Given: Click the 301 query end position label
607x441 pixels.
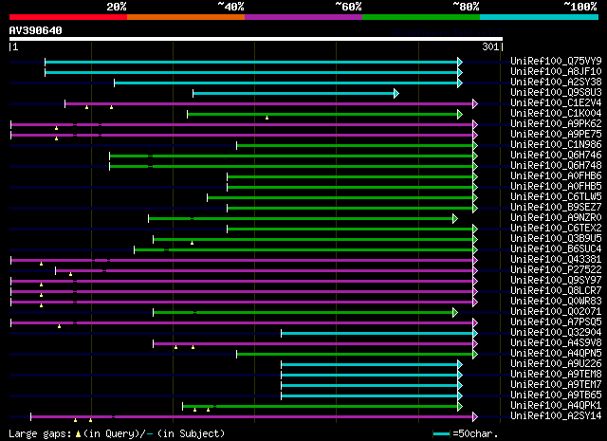Looking at the screenshot, I should coord(490,46).
